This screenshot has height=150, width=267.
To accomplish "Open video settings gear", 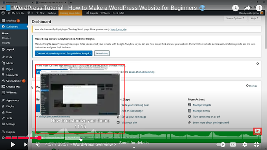I will [245, 145].
